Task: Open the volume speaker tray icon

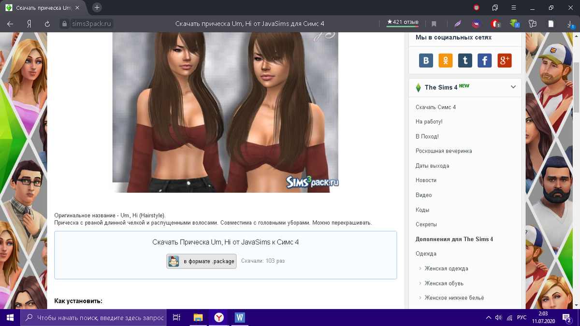Action: [499, 317]
